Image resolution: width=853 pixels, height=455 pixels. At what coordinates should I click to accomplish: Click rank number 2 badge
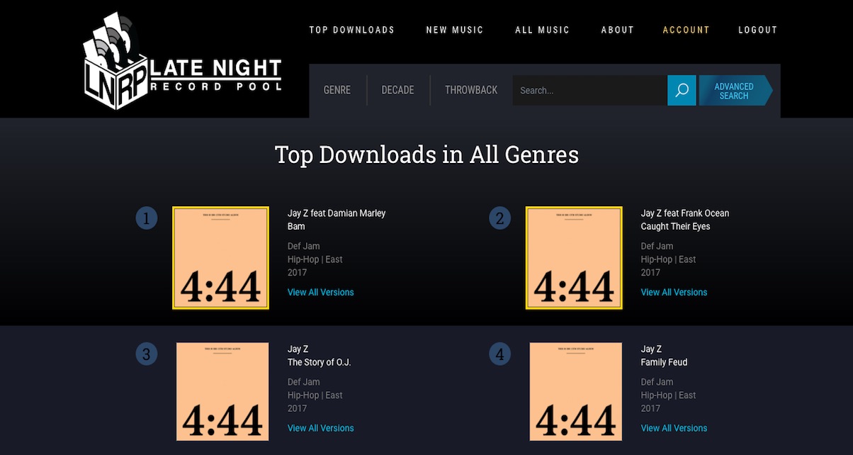coord(500,218)
